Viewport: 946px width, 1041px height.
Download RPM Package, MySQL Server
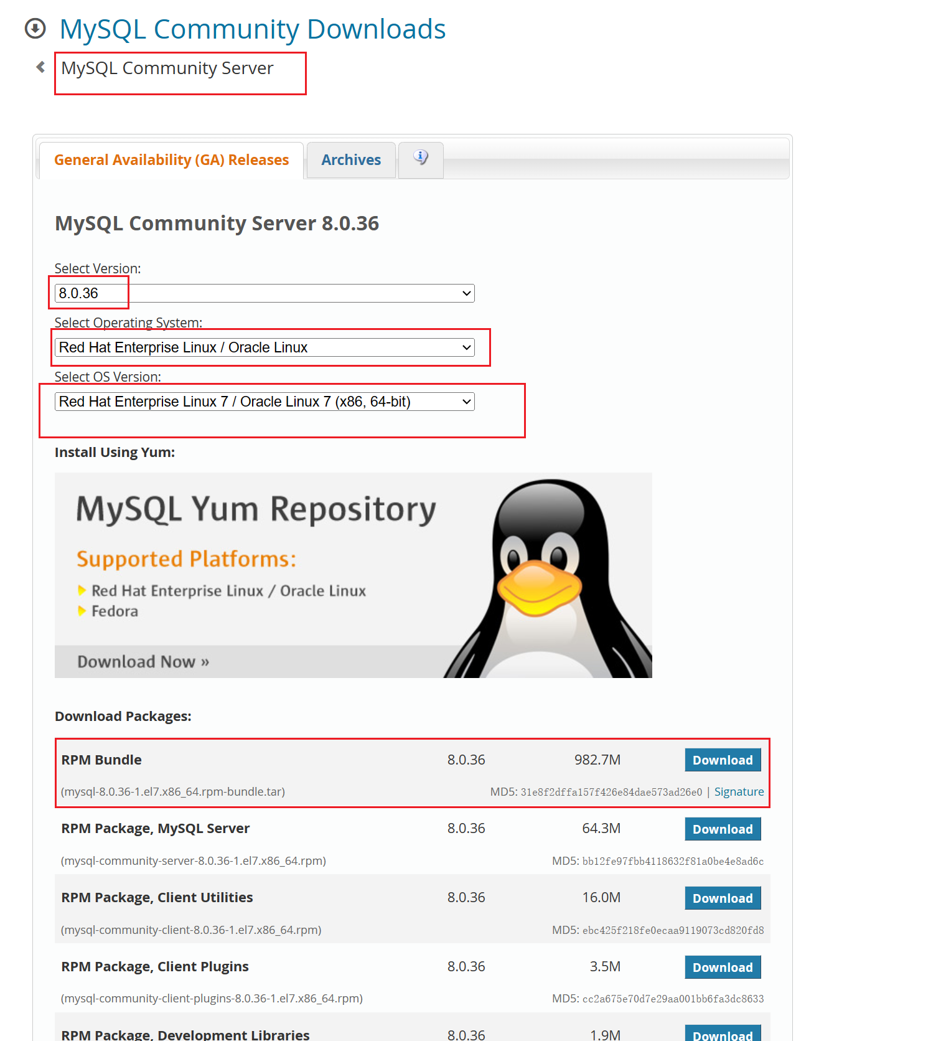tap(723, 829)
